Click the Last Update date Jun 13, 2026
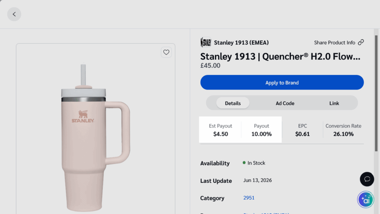This screenshot has height=214, width=380. [258, 180]
